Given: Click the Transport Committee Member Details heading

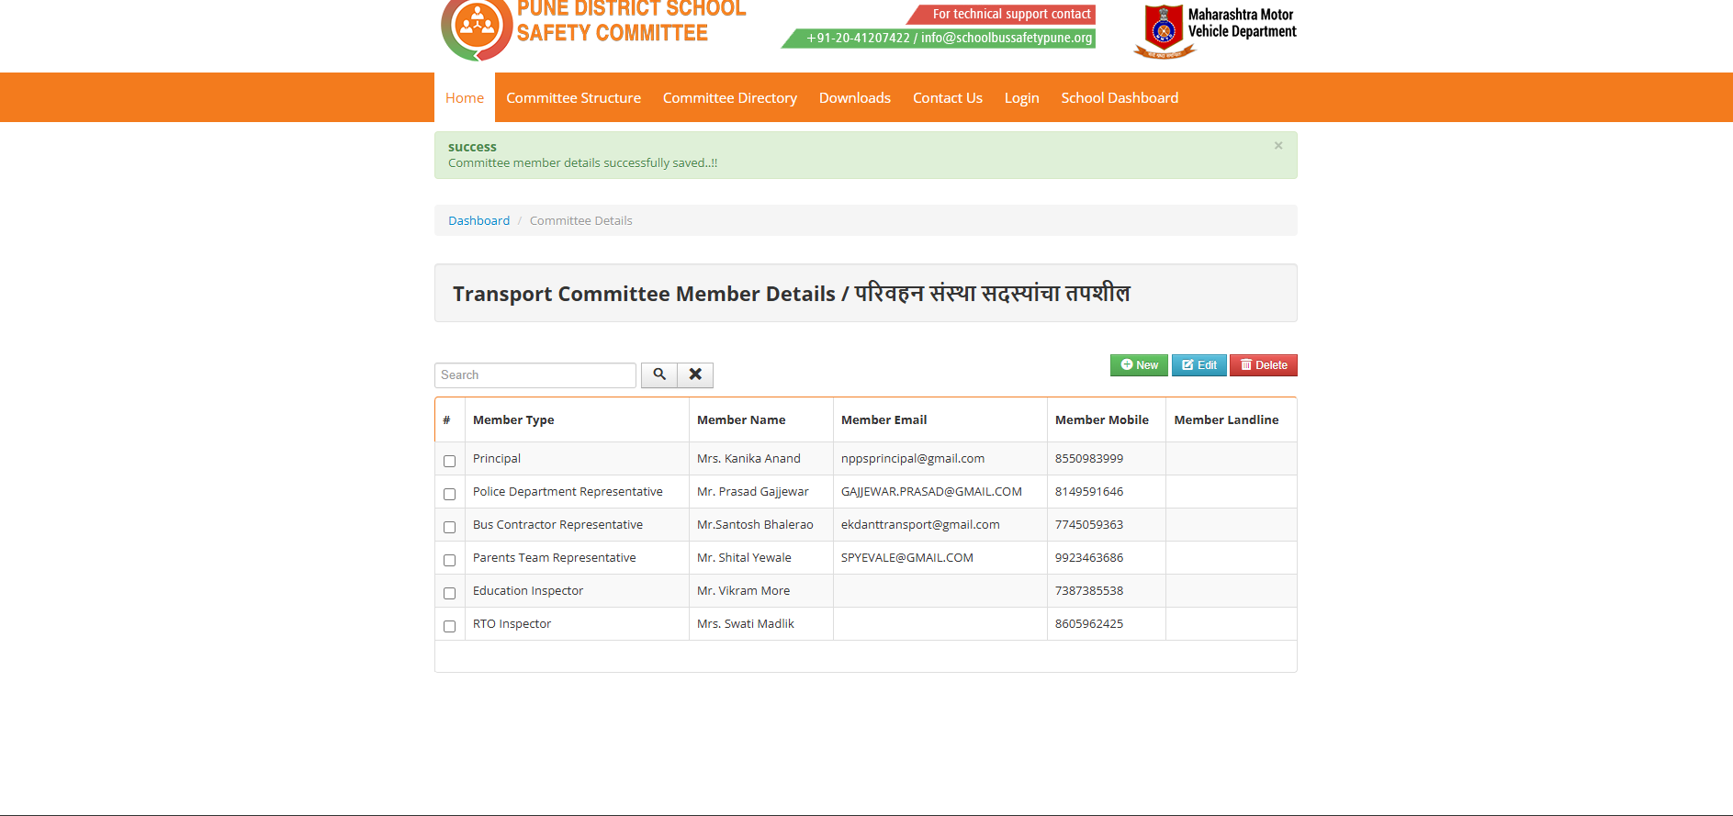Looking at the screenshot, I should click(791, 294).
